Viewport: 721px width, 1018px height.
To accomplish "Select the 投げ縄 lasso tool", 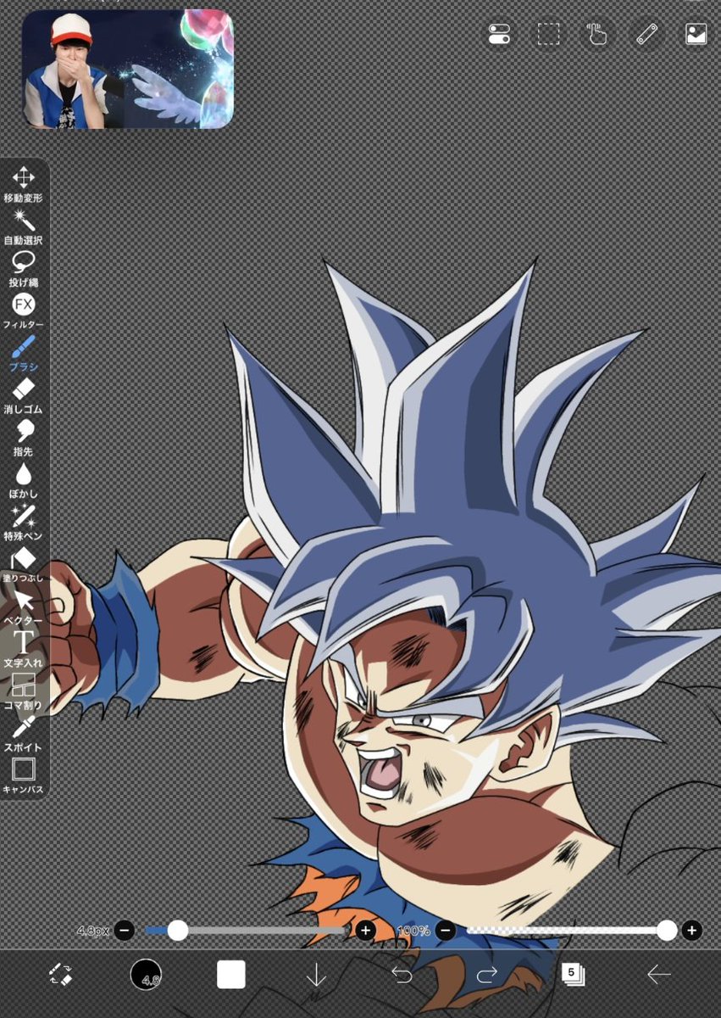I will [x=23, y=269].
